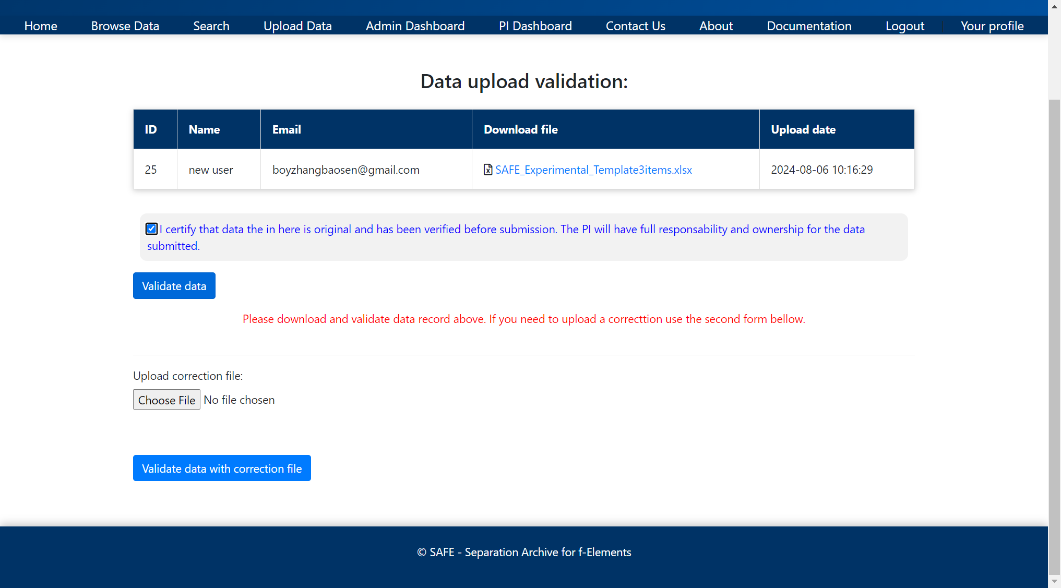Click the scrollbar down arrow

click(x=1055, y=581)
